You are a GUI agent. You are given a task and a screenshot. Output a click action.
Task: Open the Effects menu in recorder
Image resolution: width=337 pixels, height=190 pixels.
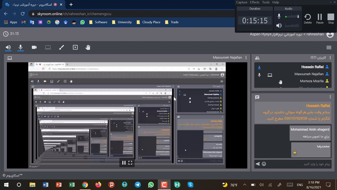click(255, 2)
